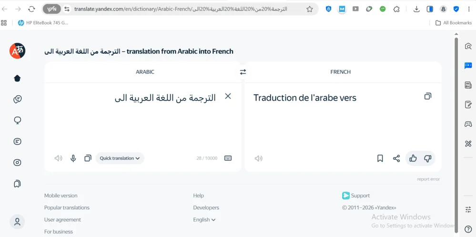Screen dimensions: 476x237
Task: Open For business link
Action: (x=59, y=232)
